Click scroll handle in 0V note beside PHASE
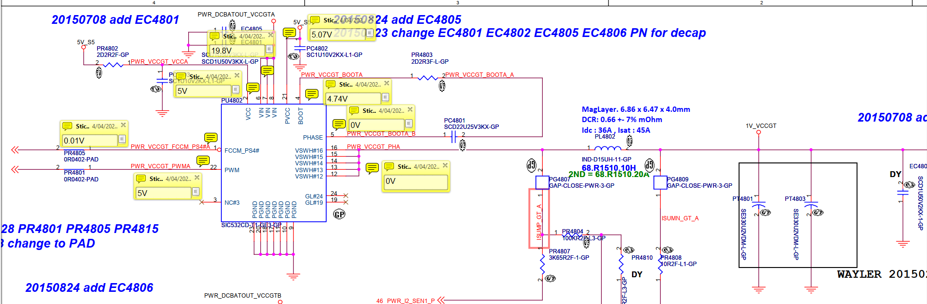927x304 pixels. click(409, 124)
